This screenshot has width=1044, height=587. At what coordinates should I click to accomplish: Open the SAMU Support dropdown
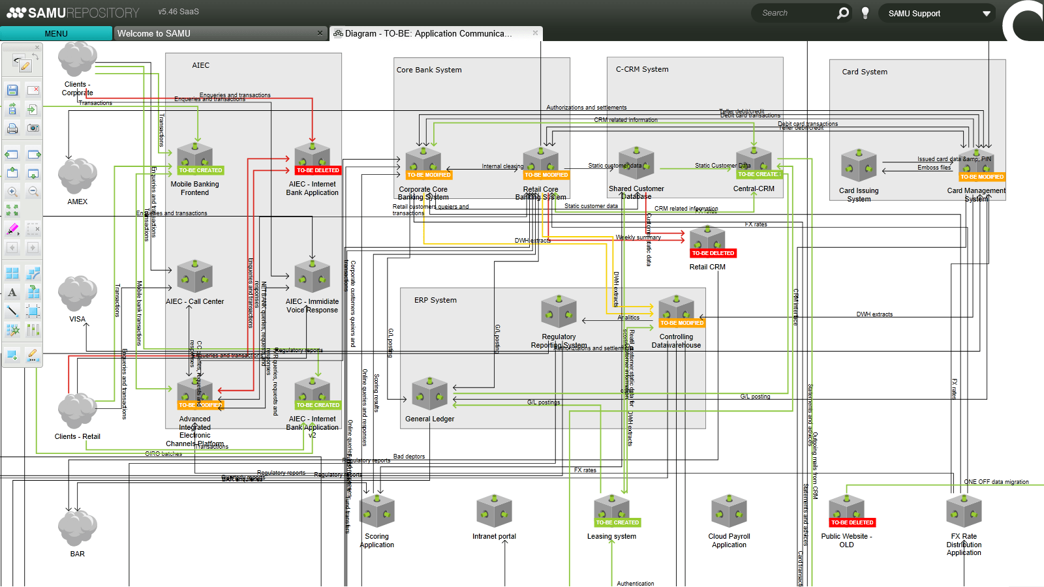[938, 13]
